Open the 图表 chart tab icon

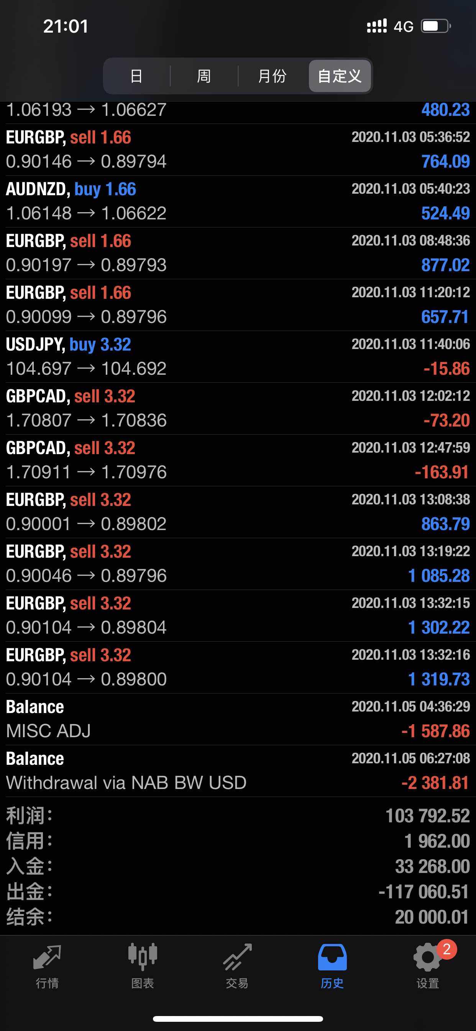click(143, 957)
